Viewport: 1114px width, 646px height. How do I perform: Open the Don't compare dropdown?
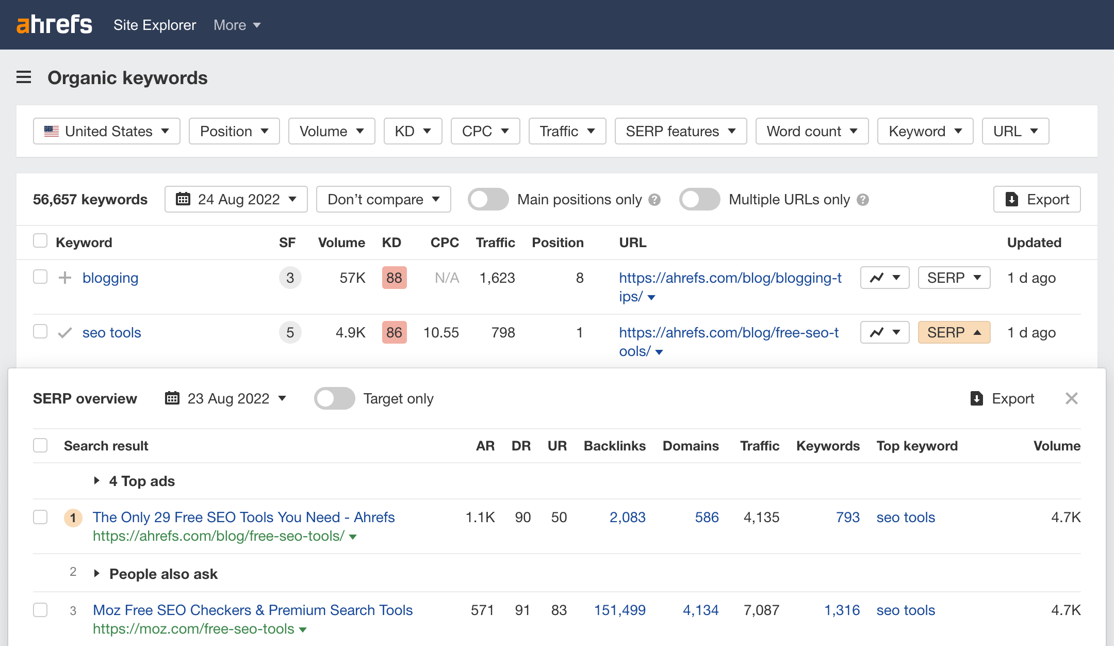tap(383, 200)
